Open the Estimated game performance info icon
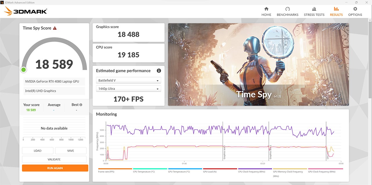This screenshot has height=185, width=372. 159,70
